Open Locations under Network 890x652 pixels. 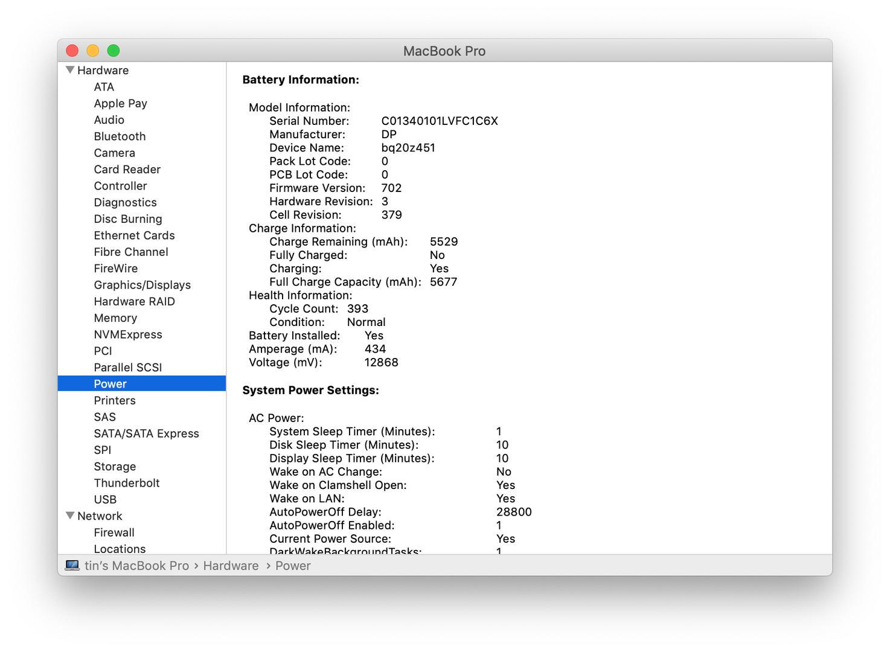click(120, 549)
